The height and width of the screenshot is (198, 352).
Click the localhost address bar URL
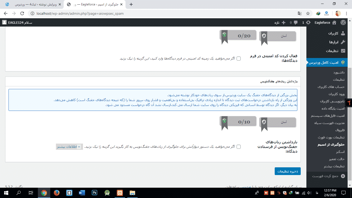click(80, 13)
